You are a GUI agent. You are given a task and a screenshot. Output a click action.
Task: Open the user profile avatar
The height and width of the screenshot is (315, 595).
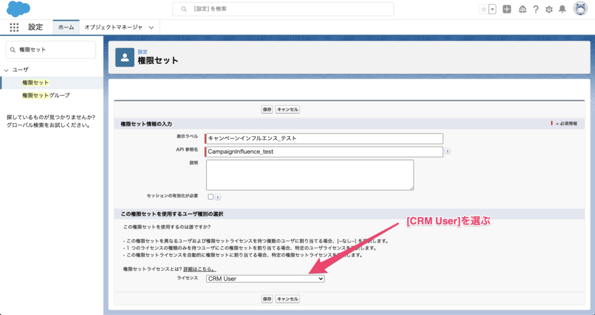(580, 9)
